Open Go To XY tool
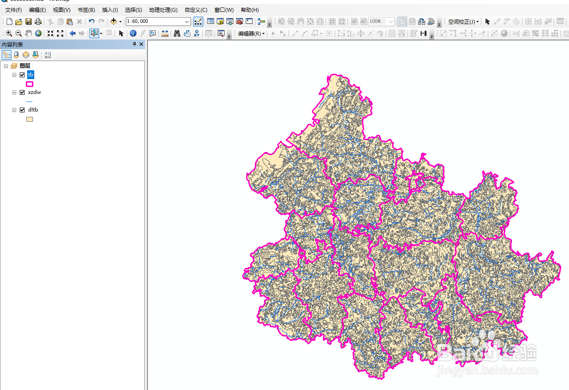Screen dimensions: 569x390 [x=197, y=33]
